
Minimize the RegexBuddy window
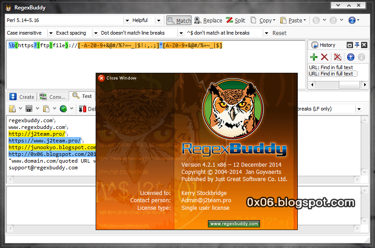click(338, 5)
